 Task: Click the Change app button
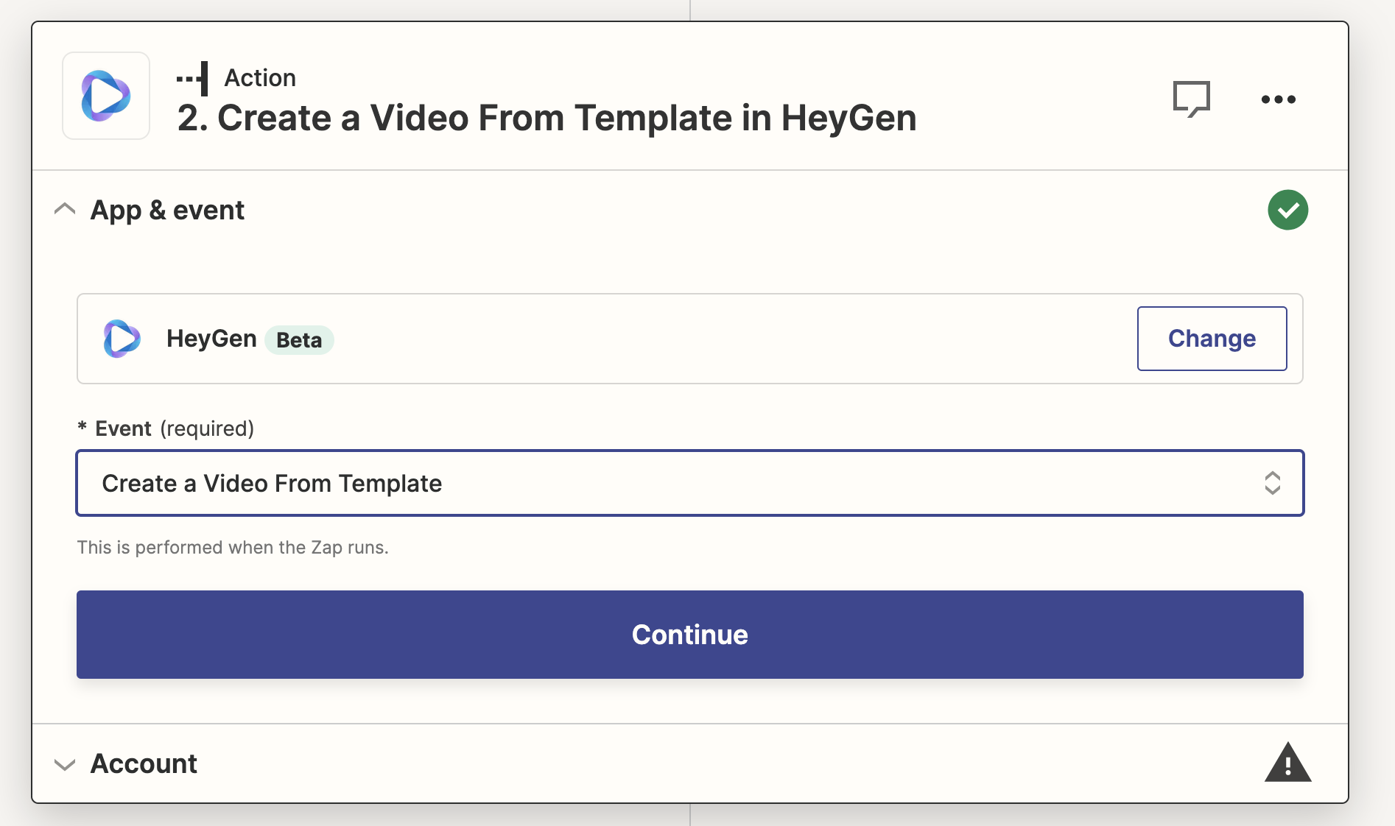pyautogui.click(x=1212, y=339)
